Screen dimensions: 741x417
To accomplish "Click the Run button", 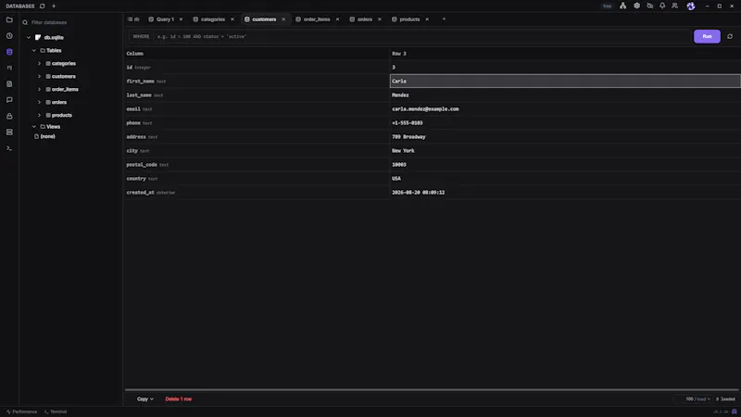I will [707, 36].
